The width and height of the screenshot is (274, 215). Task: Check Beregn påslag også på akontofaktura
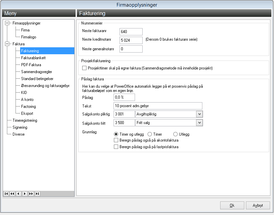click(116, 140)
